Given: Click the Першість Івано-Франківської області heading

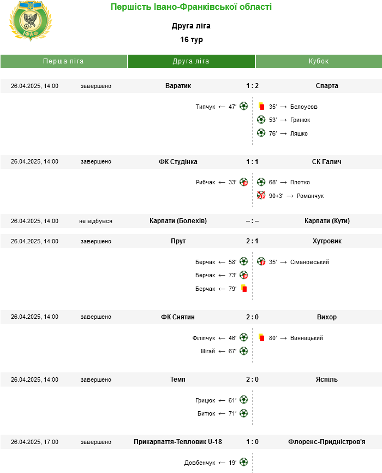Looking at the screenshot, I should (x=191, y=7).
